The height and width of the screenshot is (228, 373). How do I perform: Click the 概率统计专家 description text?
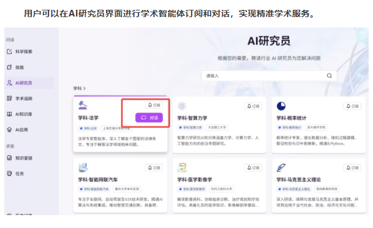[317, 141]
